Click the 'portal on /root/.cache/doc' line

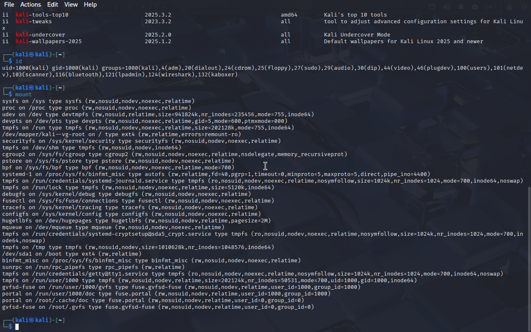pos(153,300)
